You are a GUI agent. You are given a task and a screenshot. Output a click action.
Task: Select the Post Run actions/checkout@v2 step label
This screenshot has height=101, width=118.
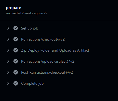[x=47, y=72]
